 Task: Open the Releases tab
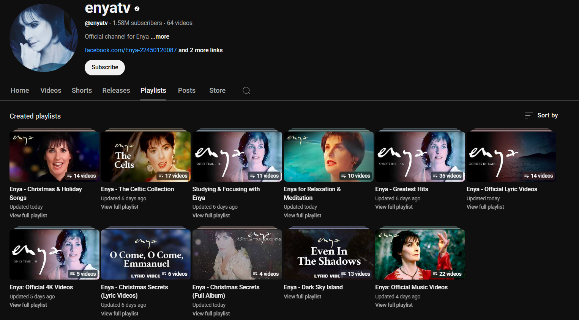116,91
